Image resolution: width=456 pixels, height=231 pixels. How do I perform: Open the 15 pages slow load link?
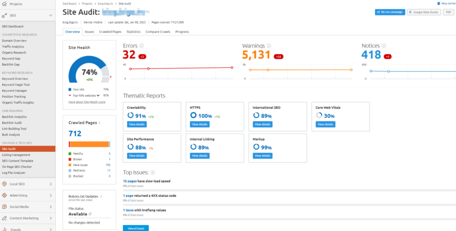point(130,181)
